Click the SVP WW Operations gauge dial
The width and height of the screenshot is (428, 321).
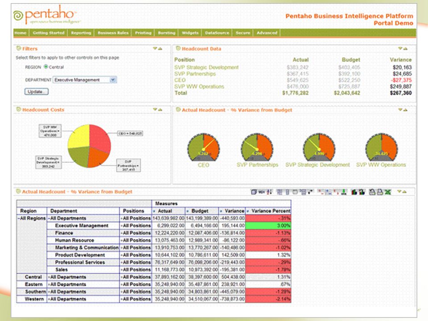click(381, 147)
